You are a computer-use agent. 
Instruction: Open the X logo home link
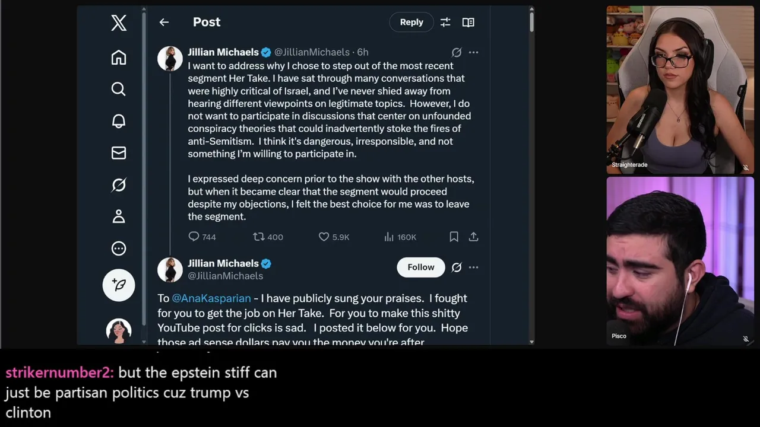click(x=119, y=23)
